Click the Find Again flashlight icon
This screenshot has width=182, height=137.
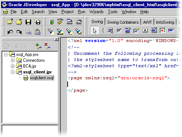click(x=60, y=31)
